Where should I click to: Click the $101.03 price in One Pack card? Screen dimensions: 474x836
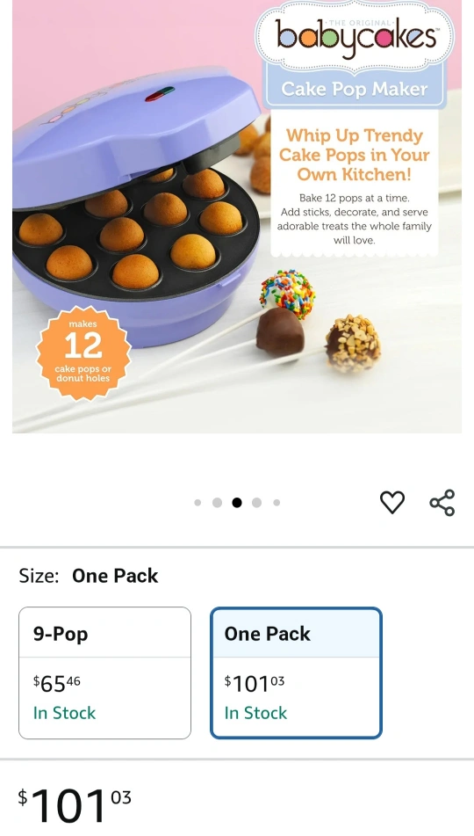[255, 683]
